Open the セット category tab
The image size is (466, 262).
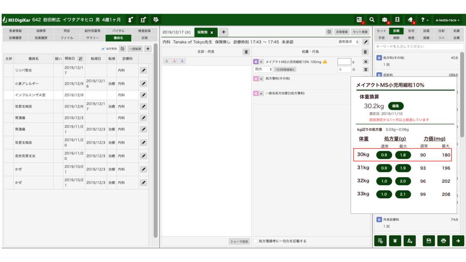(x=381, y=31)
